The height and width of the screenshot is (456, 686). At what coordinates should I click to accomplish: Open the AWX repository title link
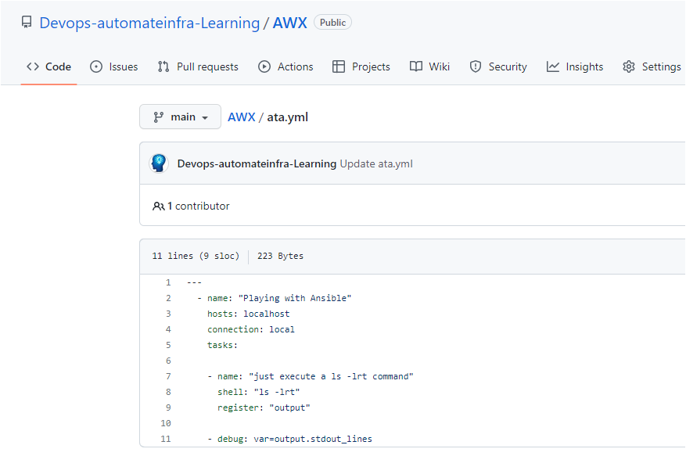pyautogui.click(x=290, y=23)
